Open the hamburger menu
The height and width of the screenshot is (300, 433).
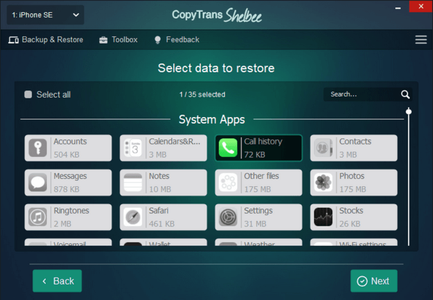(x=421, y=40)
